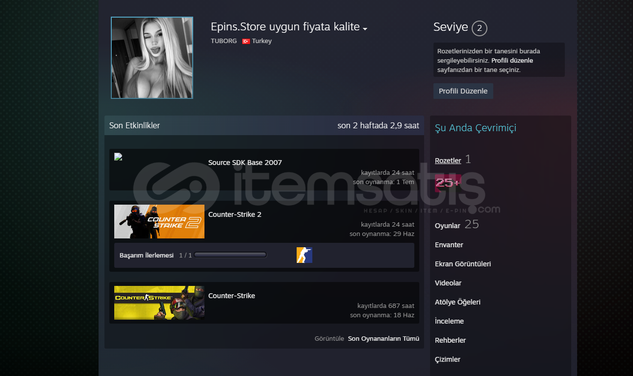Open the profile avatar picture
The height and width of the screenshot is (376, 633).
(152, 58)
